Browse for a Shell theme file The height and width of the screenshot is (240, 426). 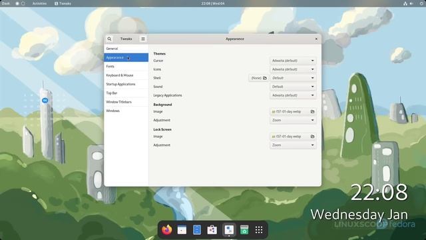(x=258, y=78)
